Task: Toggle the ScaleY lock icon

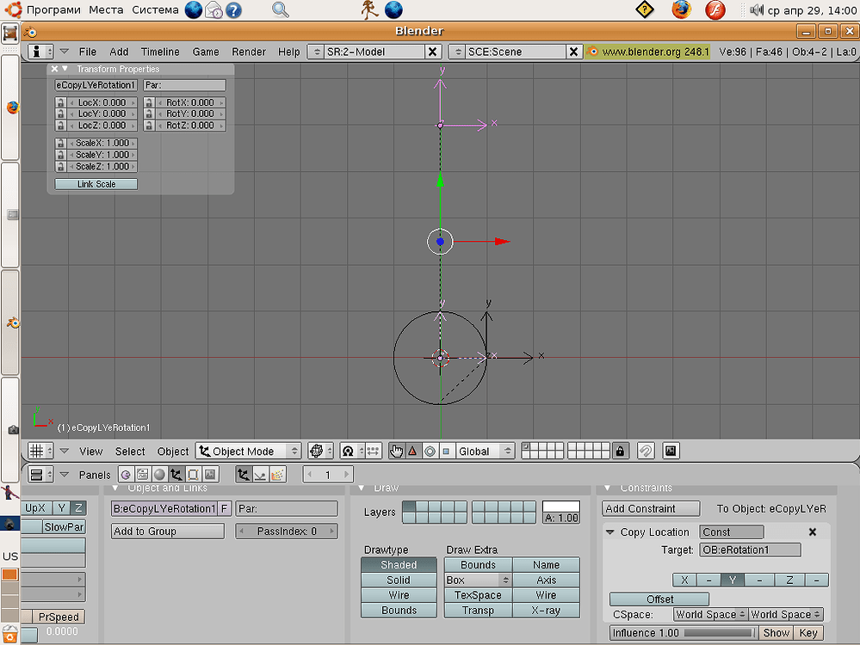Action: click(60, 155)
